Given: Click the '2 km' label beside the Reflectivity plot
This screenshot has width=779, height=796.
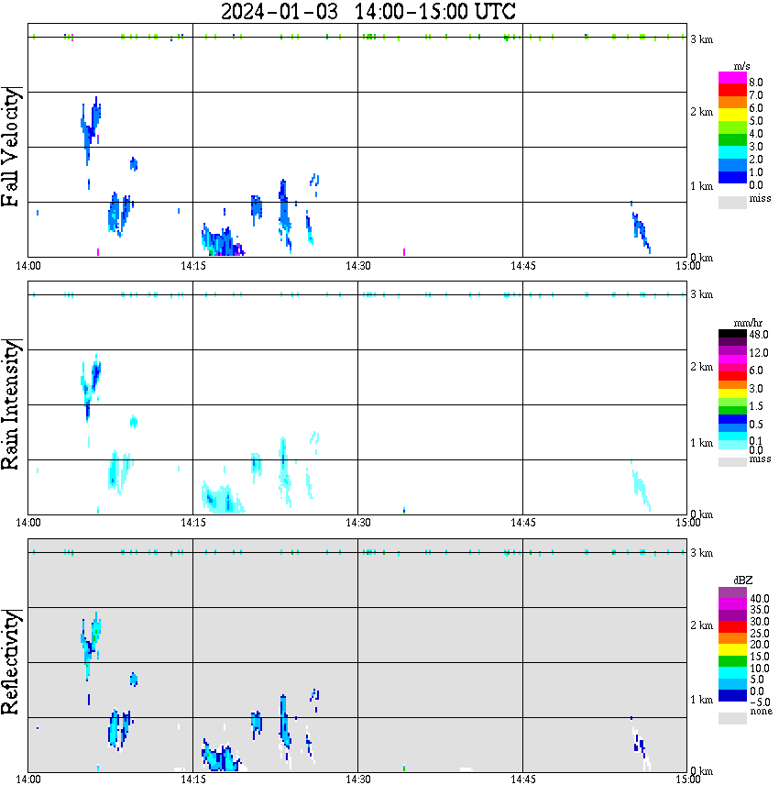Looking at the screenshot, I should tap(701, 625).
